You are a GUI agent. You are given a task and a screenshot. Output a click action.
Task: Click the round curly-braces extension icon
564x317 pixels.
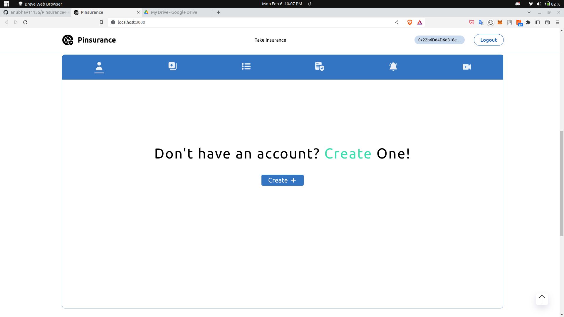coord(491,22)
